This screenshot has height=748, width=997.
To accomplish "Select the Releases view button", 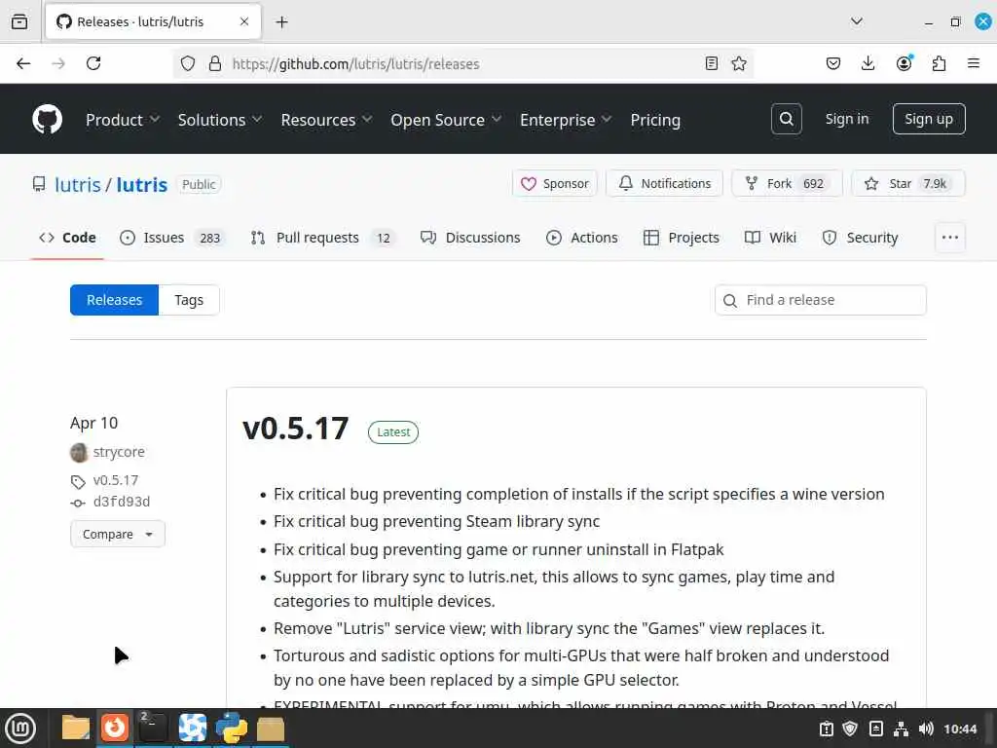I will [115, 300].
